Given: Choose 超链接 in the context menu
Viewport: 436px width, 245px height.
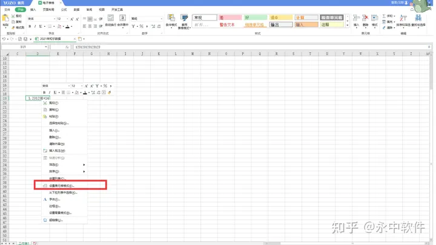Looking at the screenshot, I should click(x=65, y=220).
